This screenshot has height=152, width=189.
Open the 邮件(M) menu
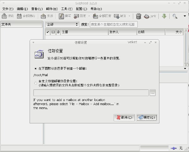[52, 9]
